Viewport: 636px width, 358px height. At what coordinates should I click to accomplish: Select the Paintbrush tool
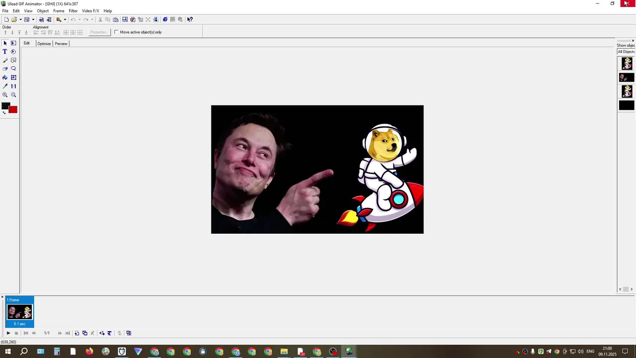point(5,60)
